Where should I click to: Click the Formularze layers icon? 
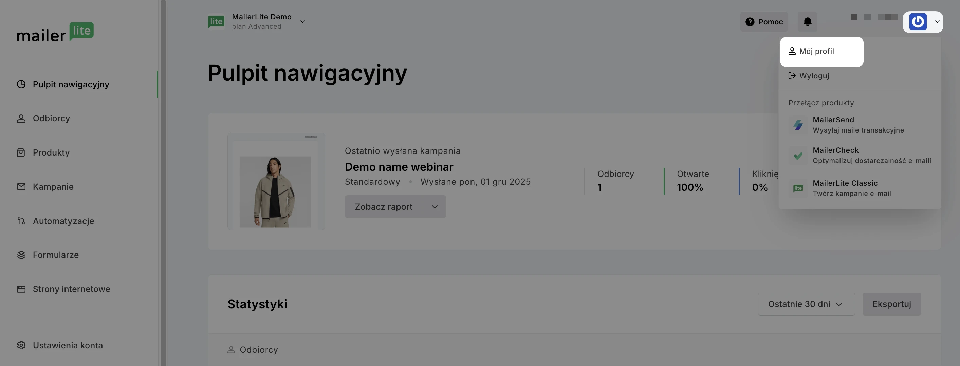pyautogui.click(x=21, y=255)
